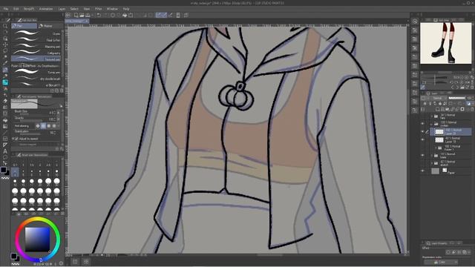Select the Mapping pen sub tool

point(36,46)
